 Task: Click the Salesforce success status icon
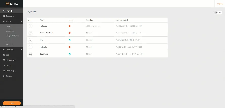click(69, 54)
